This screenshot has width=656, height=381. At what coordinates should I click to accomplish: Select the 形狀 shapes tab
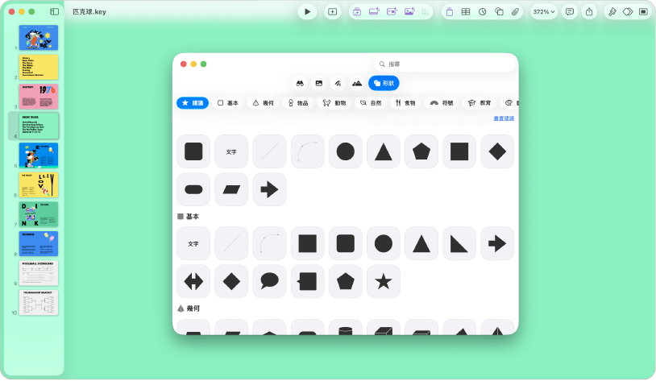point(384,83)
